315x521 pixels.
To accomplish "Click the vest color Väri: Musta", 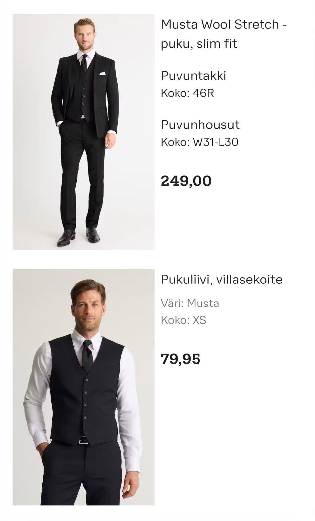I will [x=190, y=303].
